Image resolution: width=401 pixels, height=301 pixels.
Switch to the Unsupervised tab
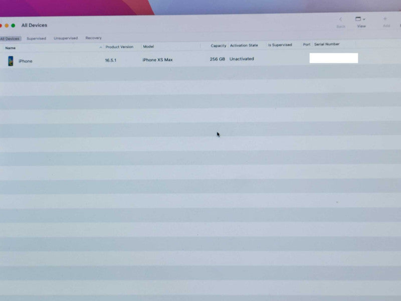(66, 38)
